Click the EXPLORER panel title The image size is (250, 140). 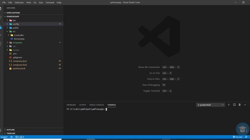(11, 8)
